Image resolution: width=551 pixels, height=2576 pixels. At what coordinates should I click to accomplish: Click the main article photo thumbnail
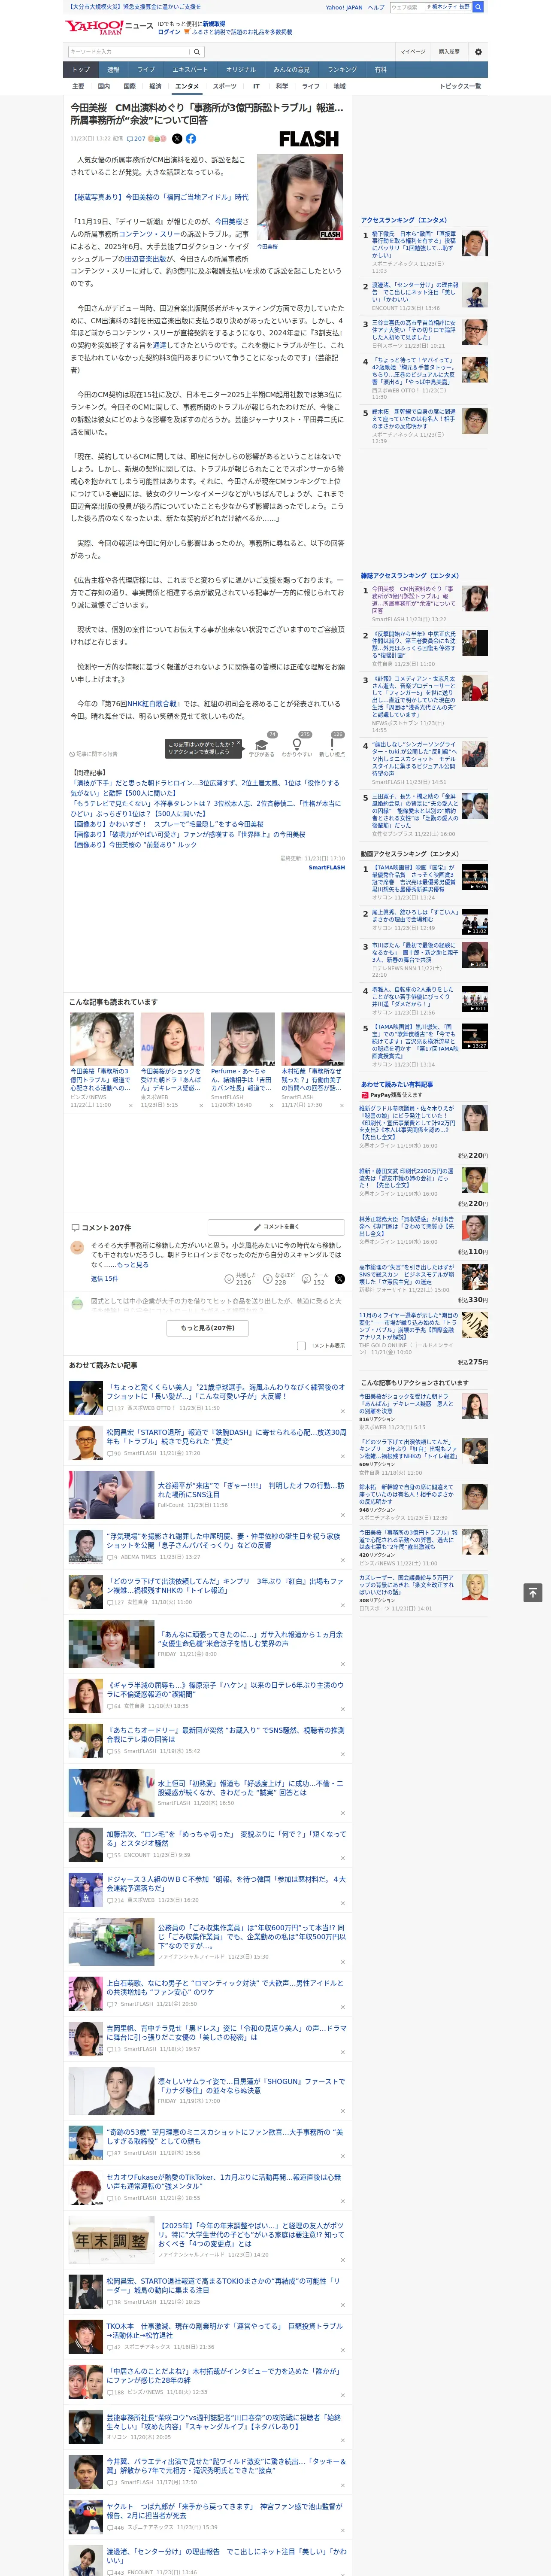[299, 196]
